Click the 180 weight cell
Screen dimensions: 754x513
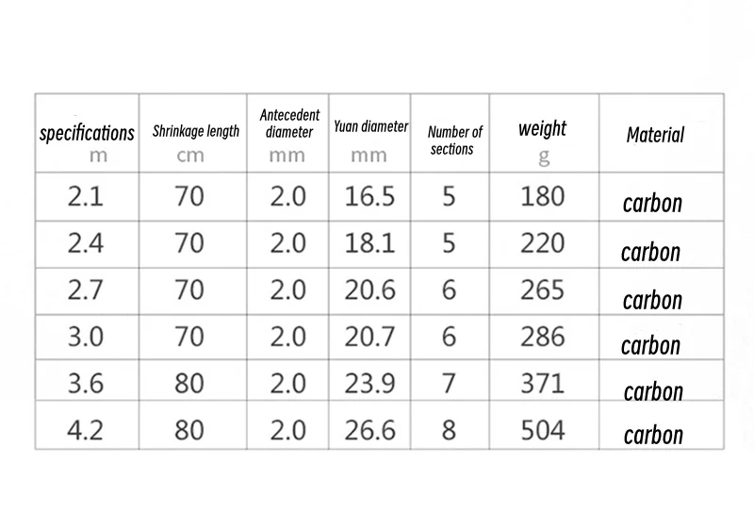pyautogui.click(x=543, y=197)
